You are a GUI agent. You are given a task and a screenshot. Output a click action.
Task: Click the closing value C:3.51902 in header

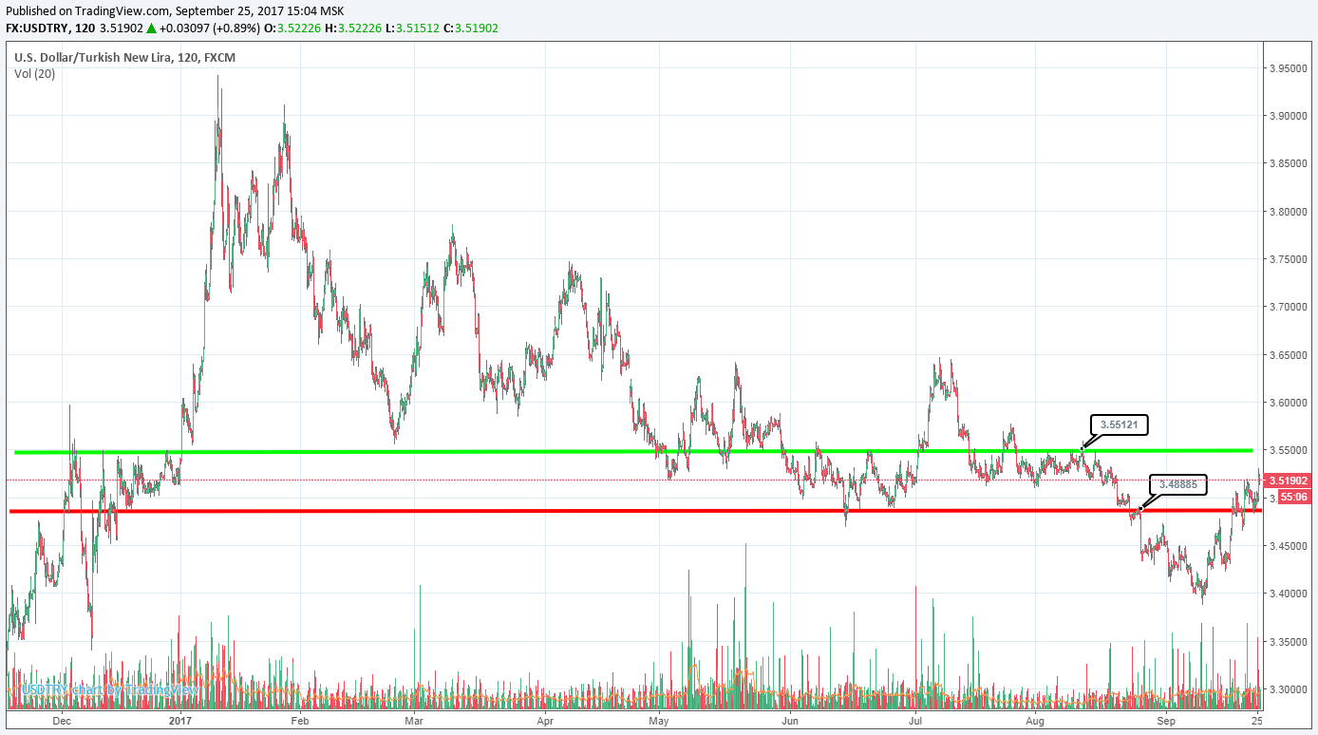(x=470, y=28)
